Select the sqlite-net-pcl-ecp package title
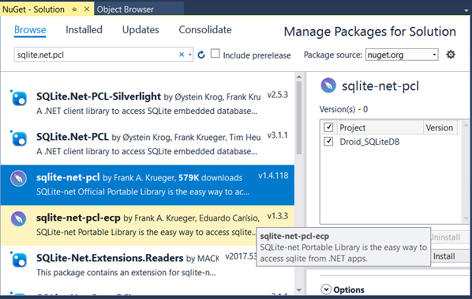 pos(78,218)
